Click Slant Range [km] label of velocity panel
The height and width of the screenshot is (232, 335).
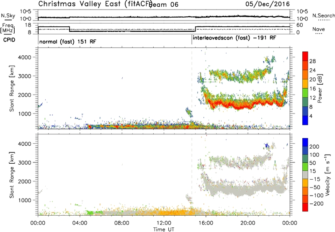(12, 175)
